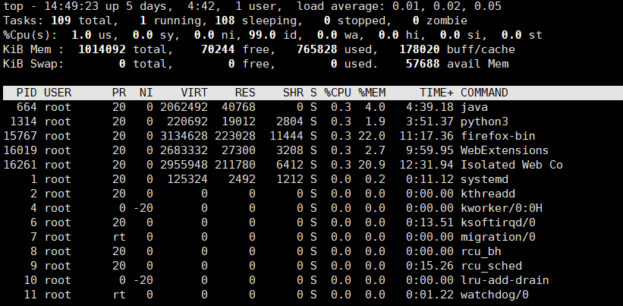Click the 178020 buff/cache value
623x306 pixels.
click(x=419, y=49)
